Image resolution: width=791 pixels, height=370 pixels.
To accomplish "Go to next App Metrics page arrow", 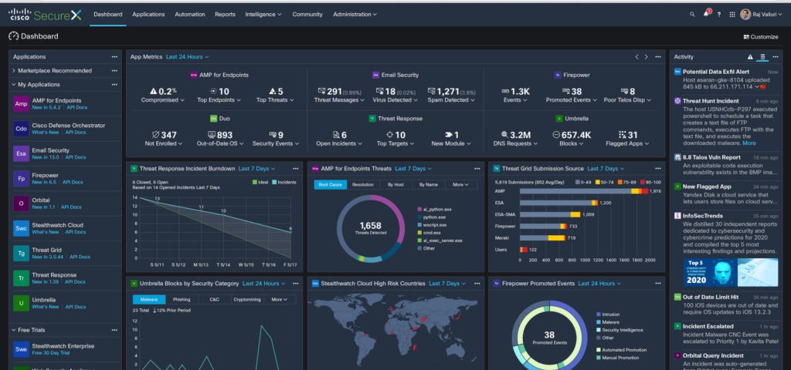I will tap(647, 57).
